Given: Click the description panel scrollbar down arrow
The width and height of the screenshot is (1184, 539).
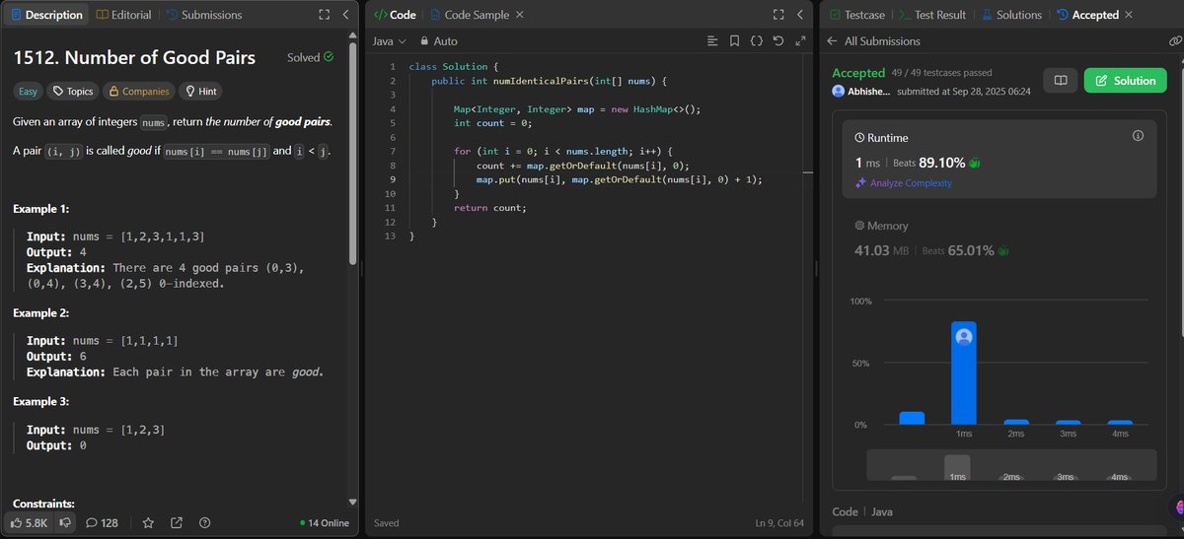Looking at the screenshot, I should coord(353,502).
